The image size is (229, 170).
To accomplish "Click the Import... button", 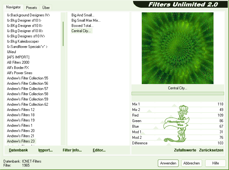I will [45, 150].
